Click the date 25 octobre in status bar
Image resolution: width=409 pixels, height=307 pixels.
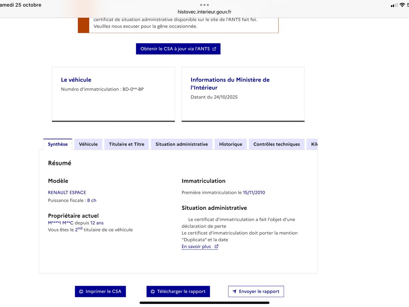click(28, 5)
